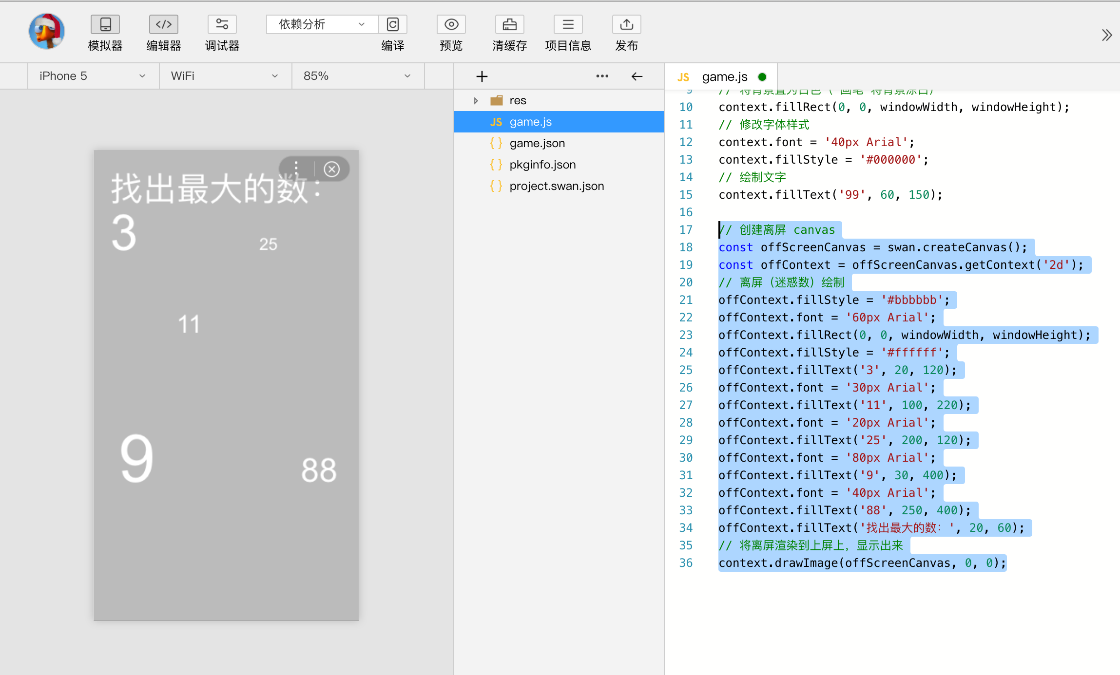Open game.json file
This screenshot has height=675, width=1120.
point(559,143)
